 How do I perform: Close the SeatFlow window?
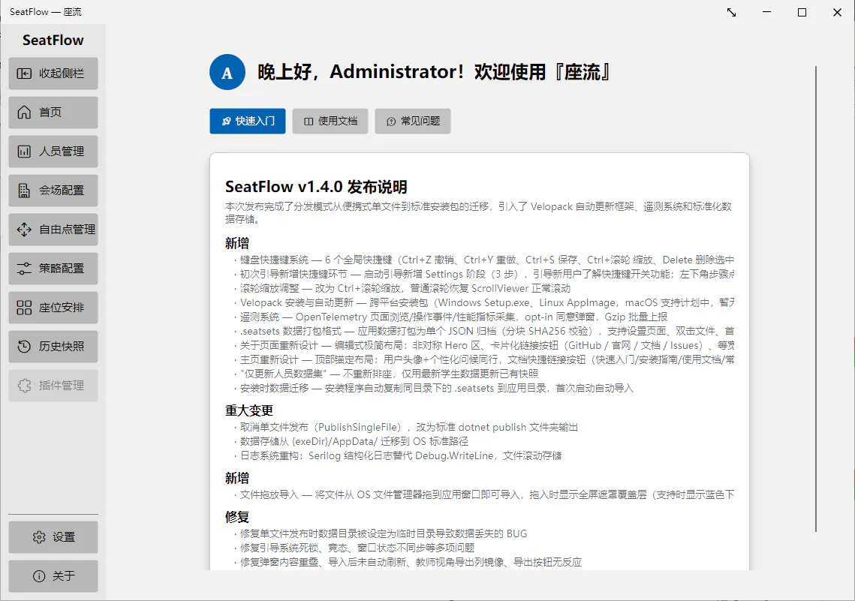[x=837, y=12]
